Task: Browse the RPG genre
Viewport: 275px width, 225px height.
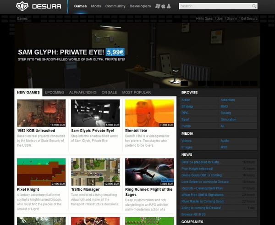Action: [x=185, y=113]
